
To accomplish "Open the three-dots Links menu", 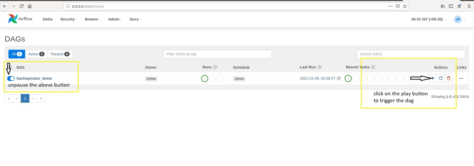I will 461,78.
